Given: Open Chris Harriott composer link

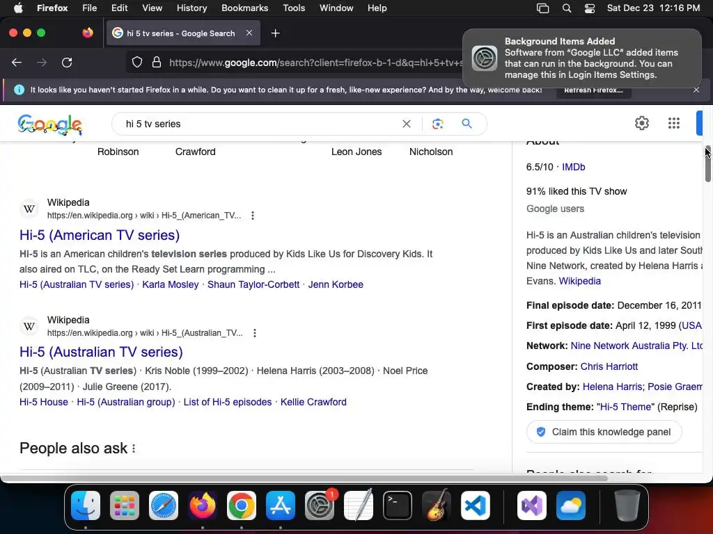Looking at the screenshot, I should coord(609,366).
